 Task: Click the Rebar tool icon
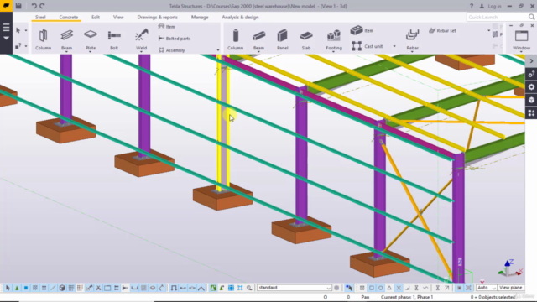(412, 35)
